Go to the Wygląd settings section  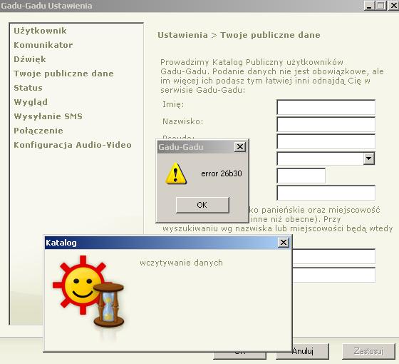tap(31, 102)
